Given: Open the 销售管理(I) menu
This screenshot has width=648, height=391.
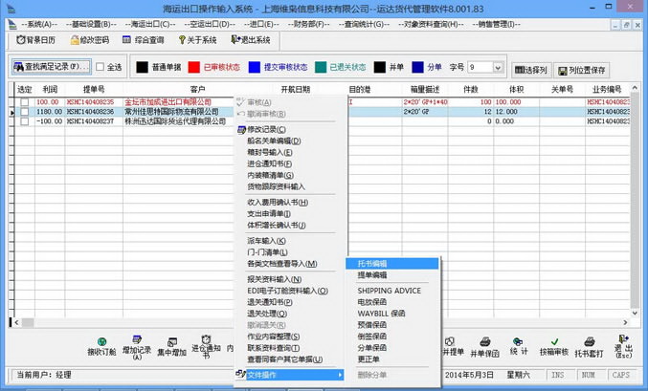Looking at the screenshot, I should (497, 24).
